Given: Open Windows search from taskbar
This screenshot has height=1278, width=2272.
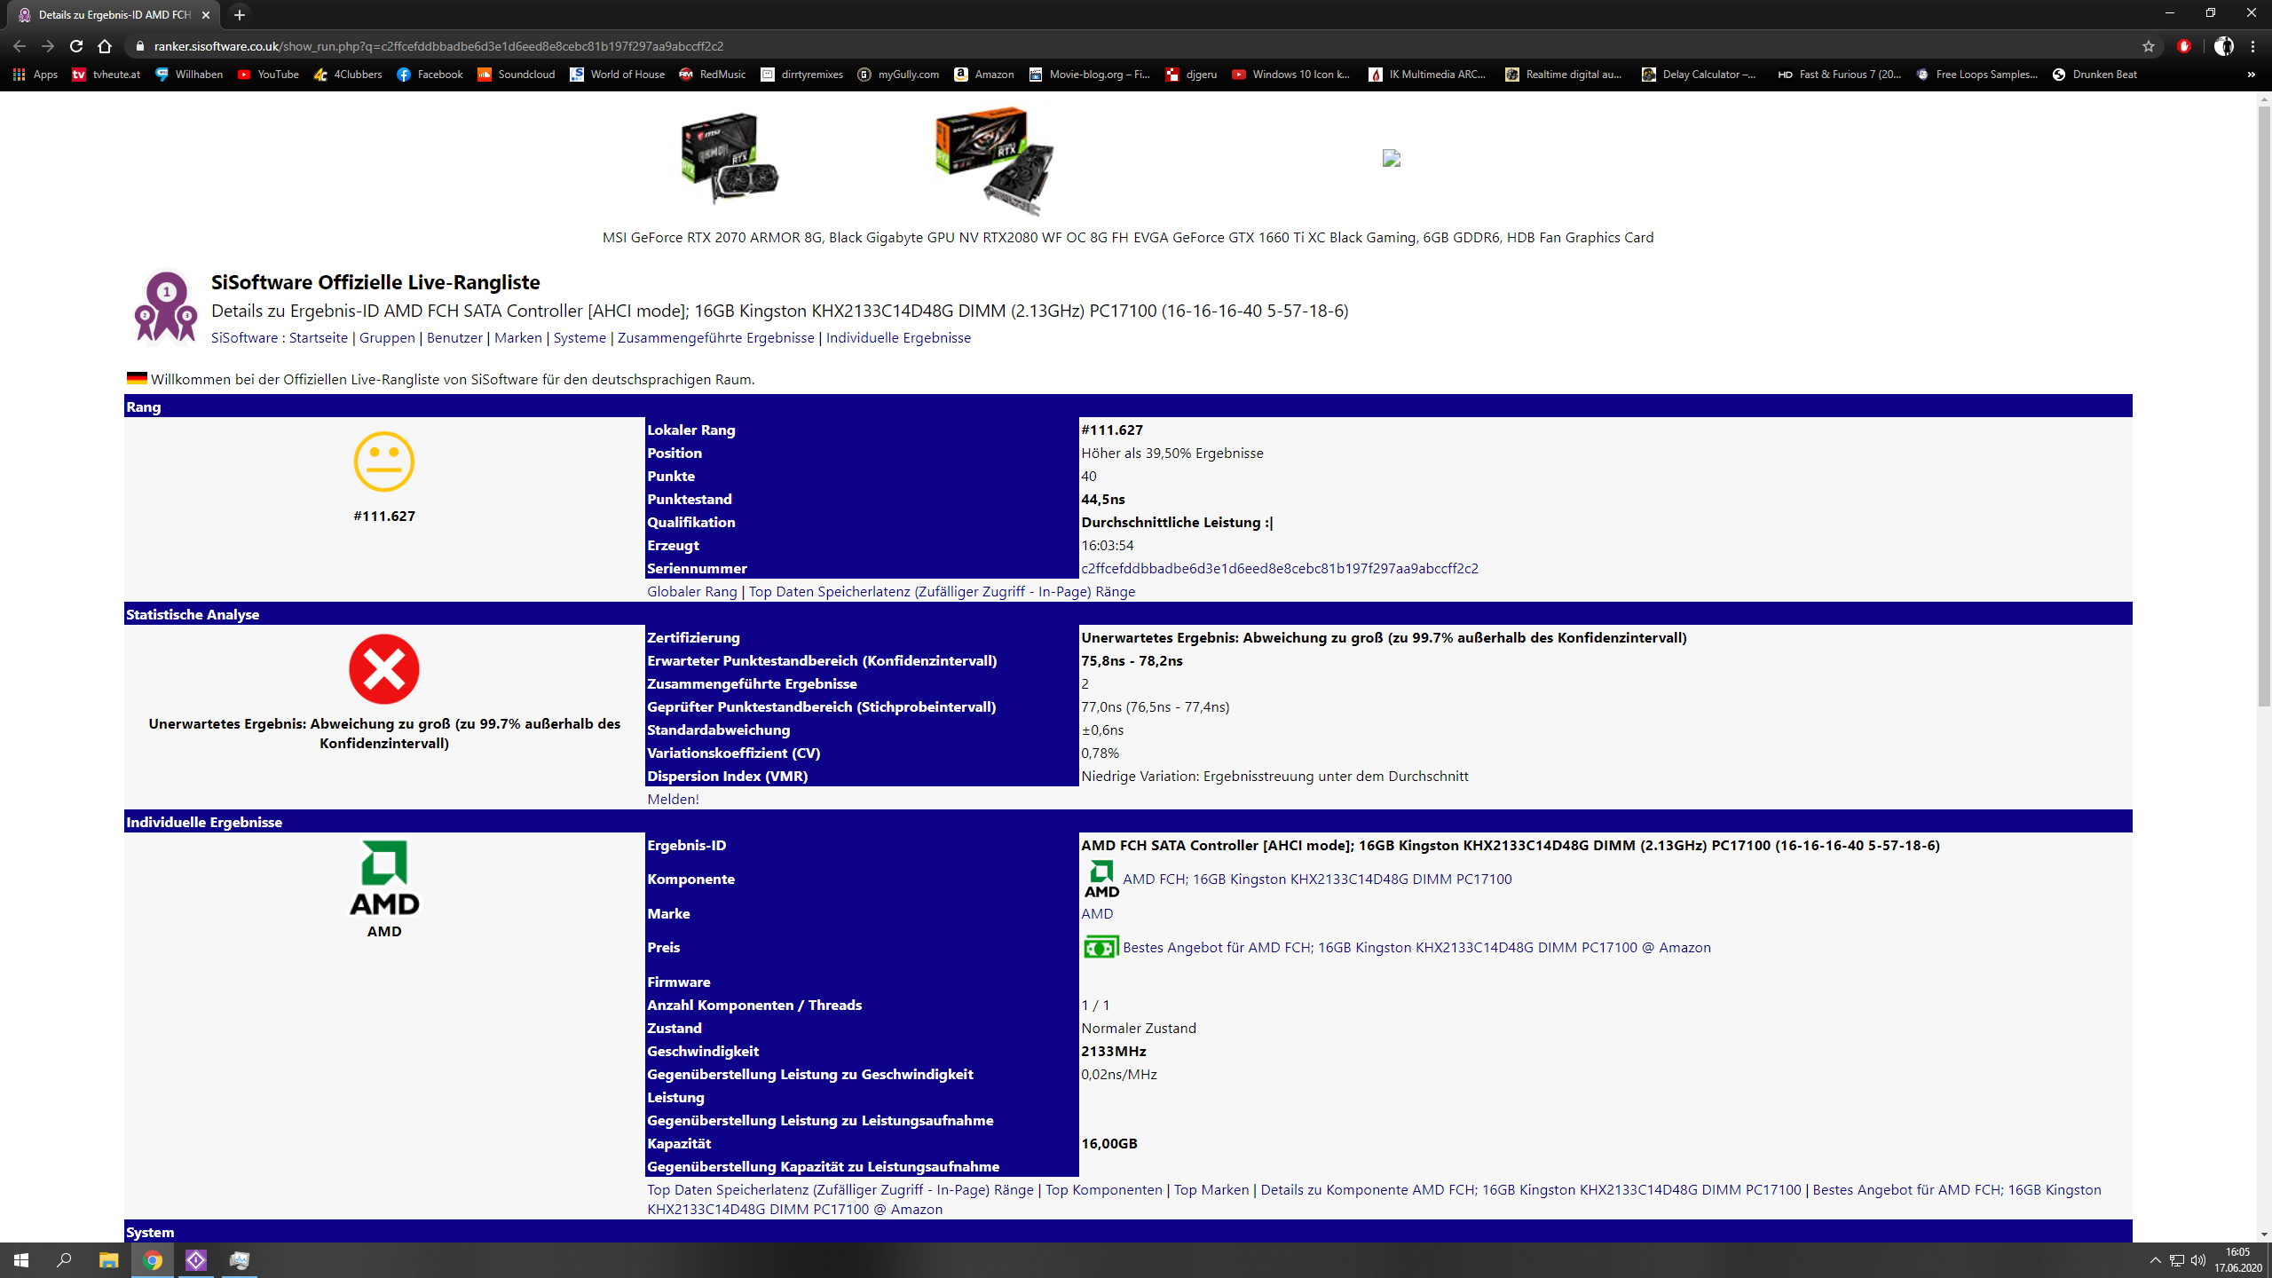Looking at the screenshot, I should click(x=64, y=1260).
